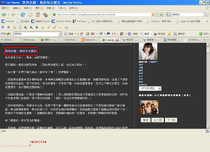Click the first orange diamond toolbar icon
This screenshot has width=210, height=152.
[43, 27]
